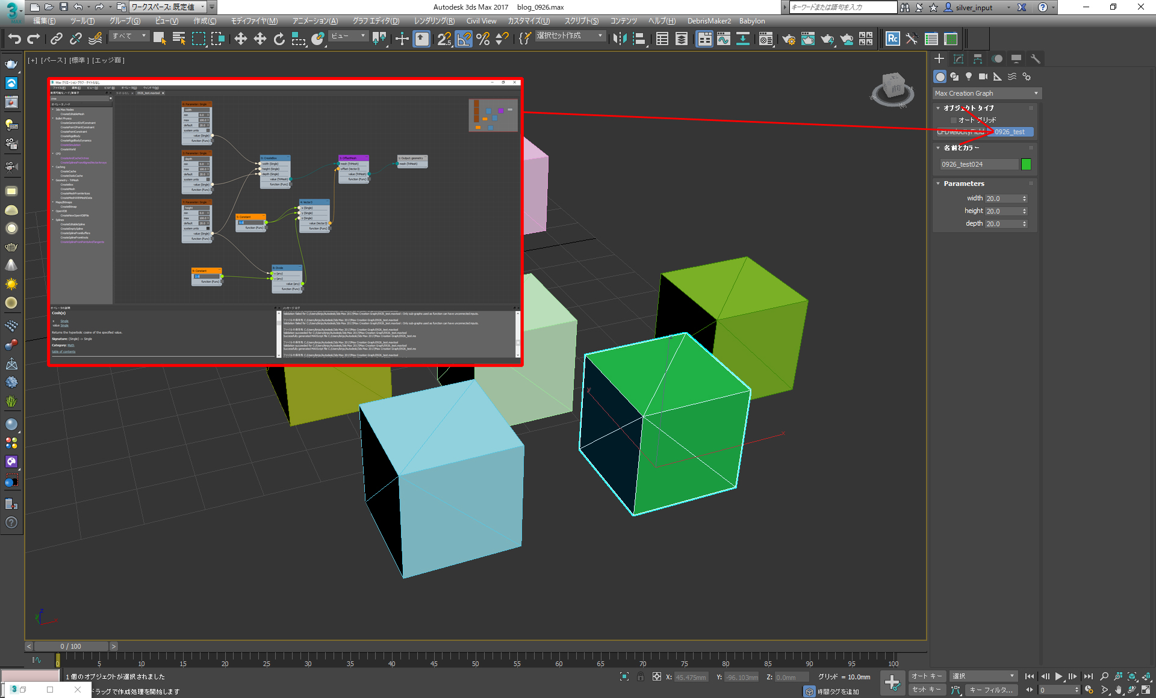Click the Play animation button
Viewport: 1156px width, 698px height.
tap(1058, 676)
